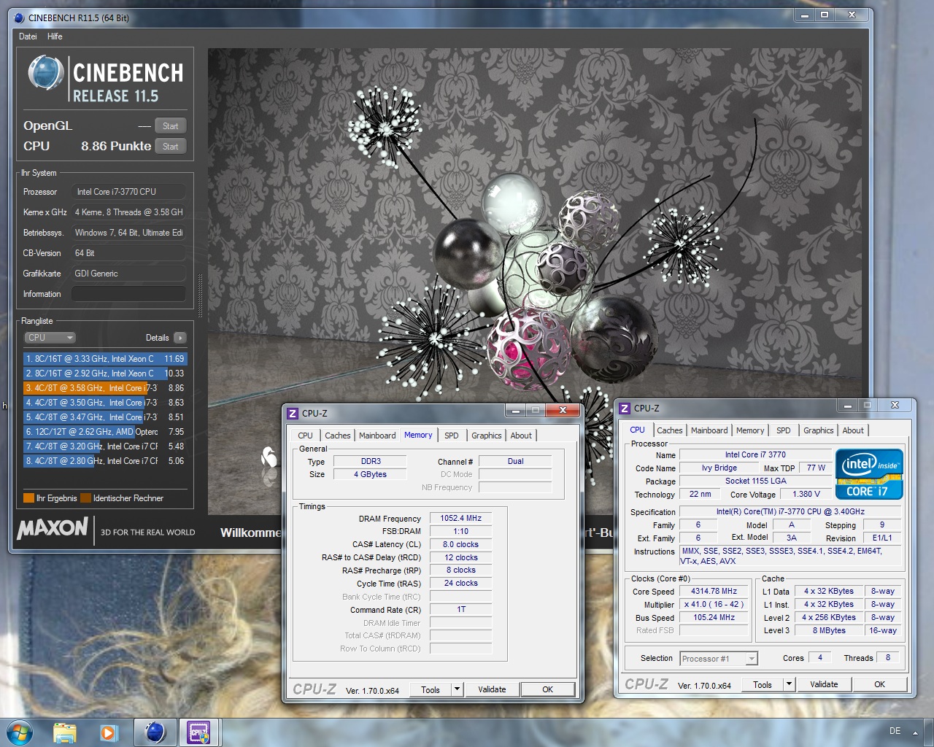Select ranking row 4C/8T @ 3.20 GHz
The width and height of the screenshot is (934, 747).
pyautogui.click(x=105, y=446)
